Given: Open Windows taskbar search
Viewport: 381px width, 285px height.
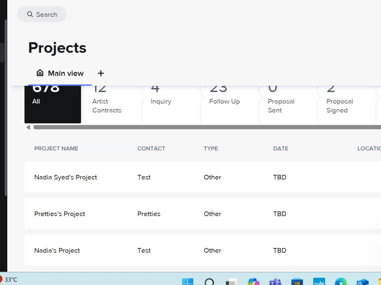Looking at the screenshot, I should tap(209, 282).
